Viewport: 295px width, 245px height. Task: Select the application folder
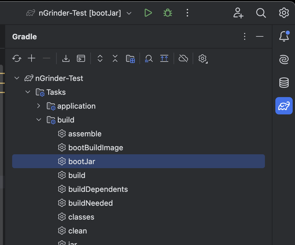click(x=76, y=106)
